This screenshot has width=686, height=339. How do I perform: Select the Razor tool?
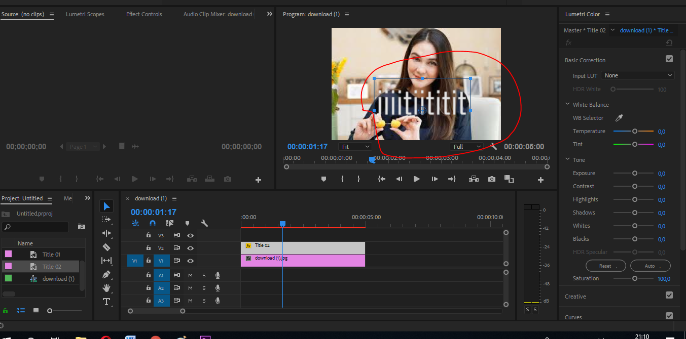[x=106, y=247]
